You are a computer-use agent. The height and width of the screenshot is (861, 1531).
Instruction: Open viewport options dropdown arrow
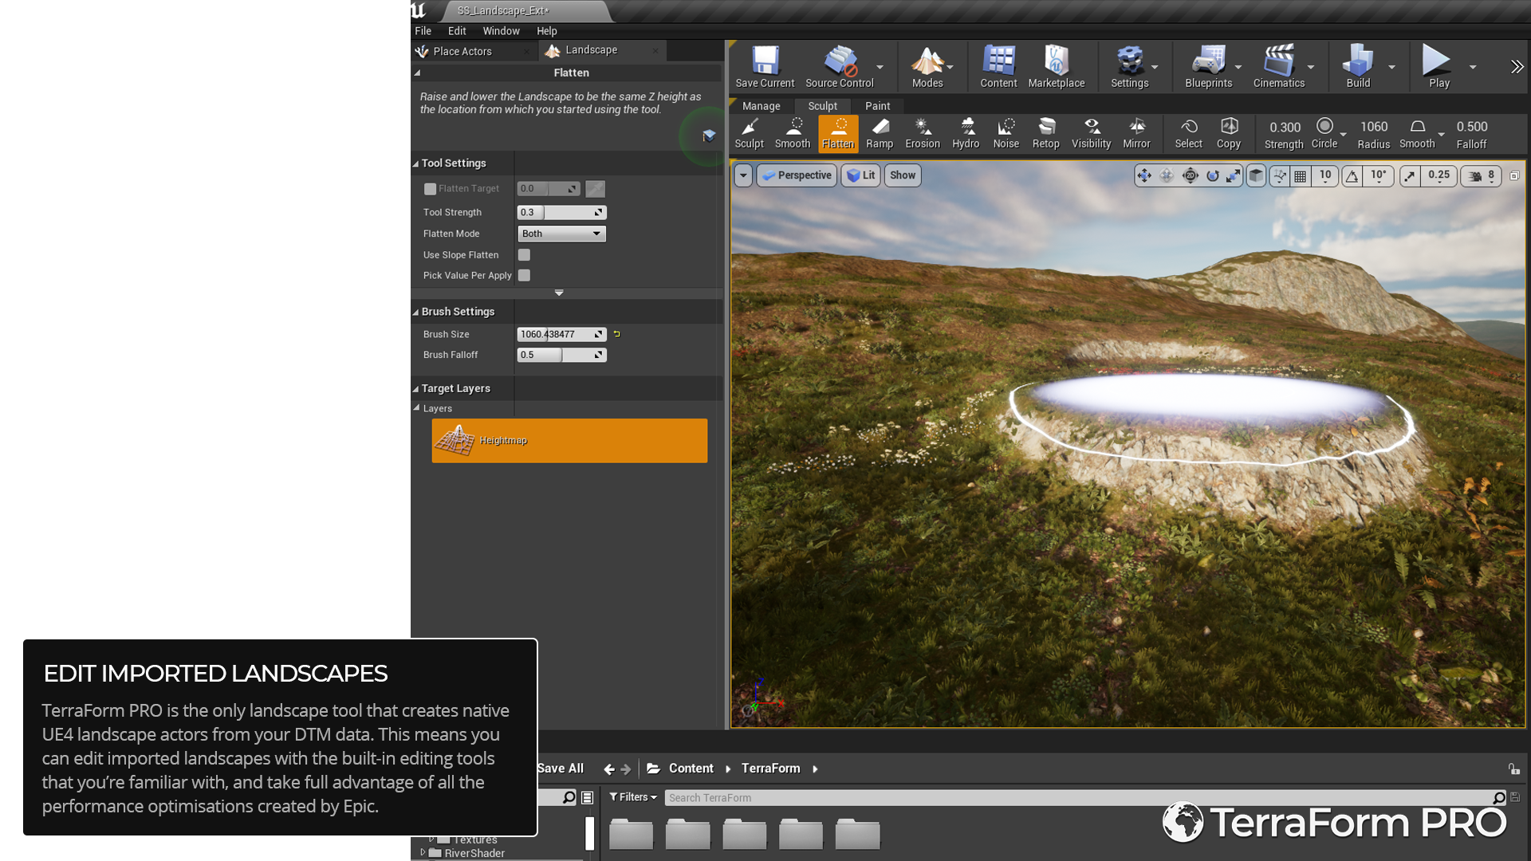pos(743,175)
